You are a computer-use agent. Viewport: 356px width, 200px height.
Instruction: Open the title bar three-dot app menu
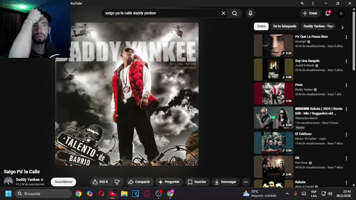click(x=313, y=3)
